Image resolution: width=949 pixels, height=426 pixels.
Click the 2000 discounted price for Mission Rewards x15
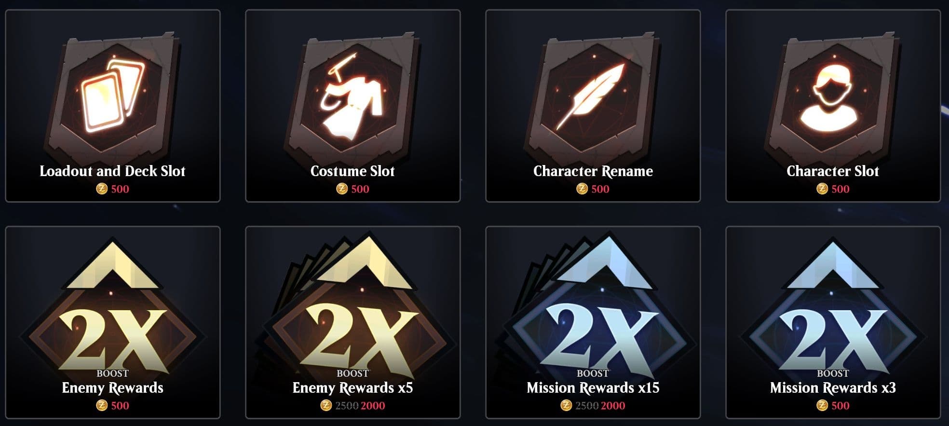click(x=613, y=406)
